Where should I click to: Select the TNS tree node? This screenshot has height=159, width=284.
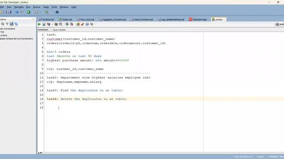[x=2, y=32]
